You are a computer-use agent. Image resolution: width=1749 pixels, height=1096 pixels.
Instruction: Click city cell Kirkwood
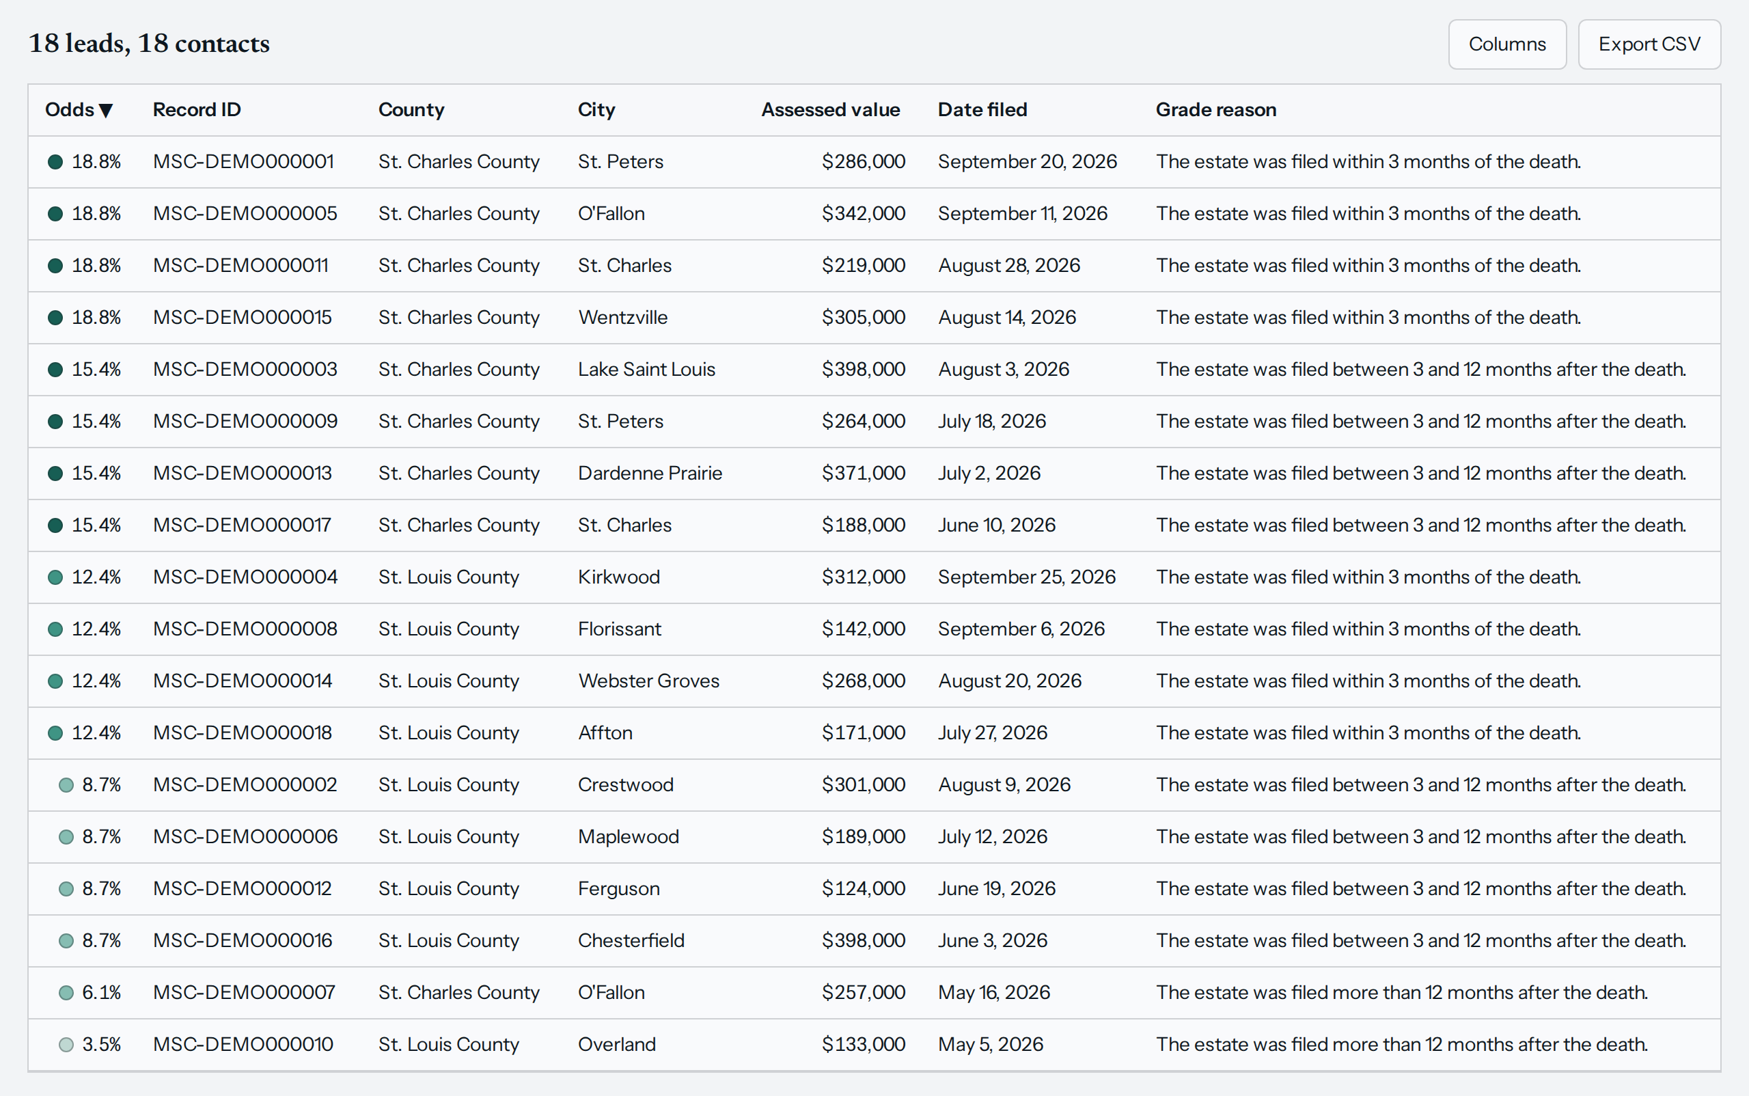pos(619,577)
